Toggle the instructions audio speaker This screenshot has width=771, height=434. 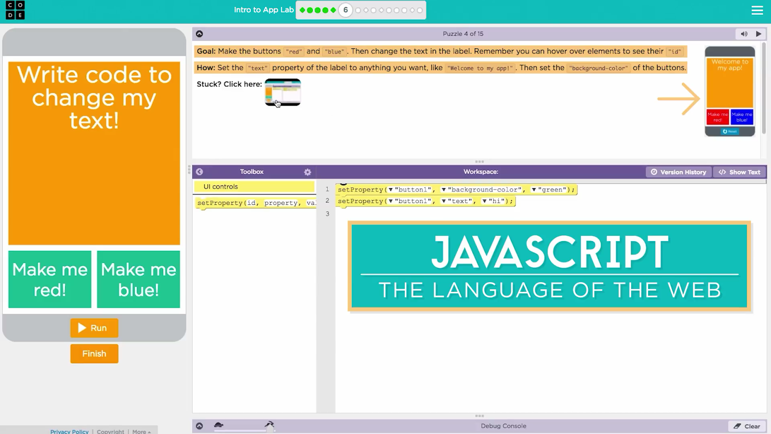tap(744, 34)
